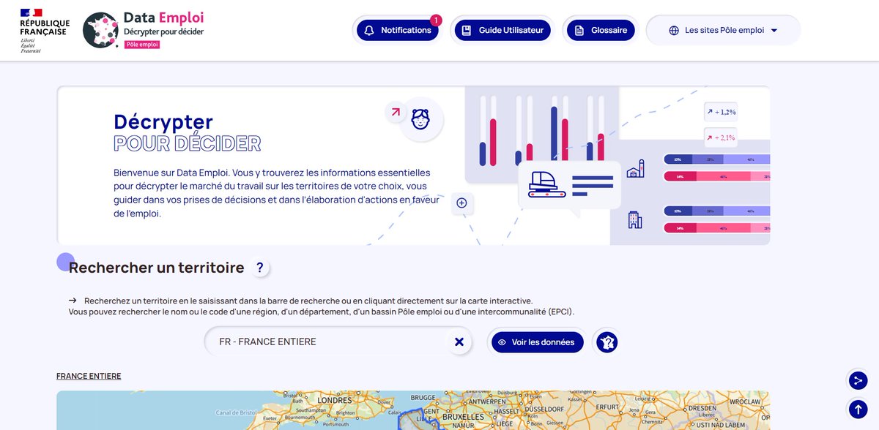Click the document icon on the Glossaire button
The width and height of the screenshot is (879, 430).
coord(581,30)
